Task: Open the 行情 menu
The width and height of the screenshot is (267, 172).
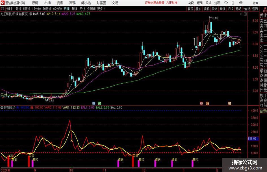Action: tap(35, 3)
